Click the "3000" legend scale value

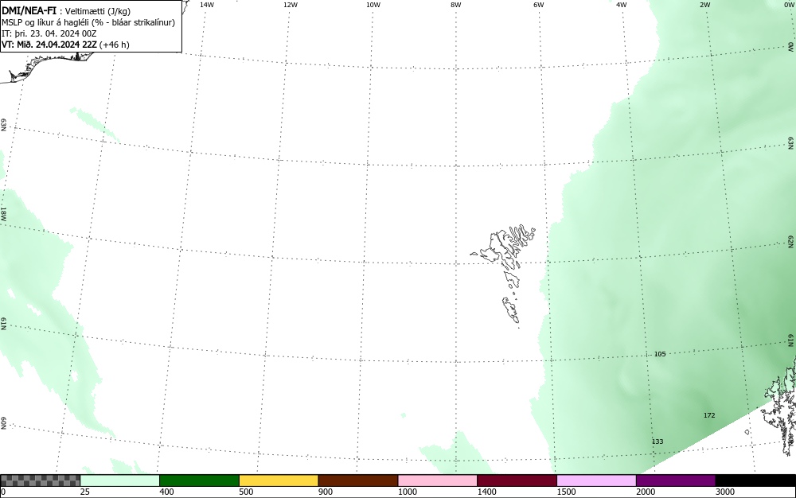click(x=725, y=492)
